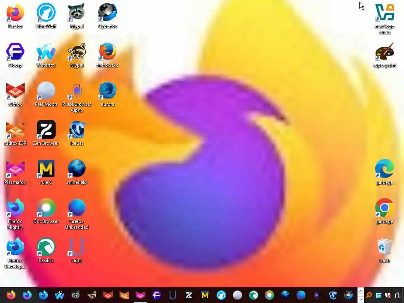Image resolution: width=404 pixels, height=303 pixels.
Task: Click the taskbar scroll up arrow
Action: (x=361, y=292)
